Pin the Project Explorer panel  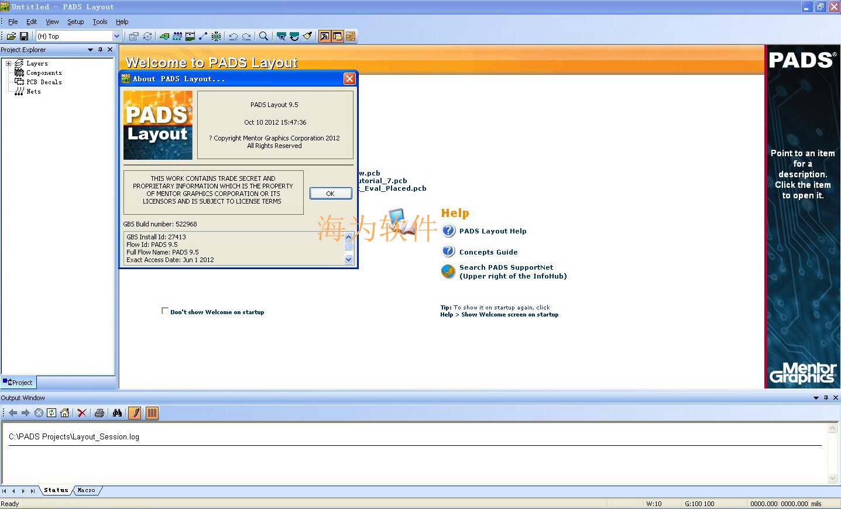(x=100, y=50)
